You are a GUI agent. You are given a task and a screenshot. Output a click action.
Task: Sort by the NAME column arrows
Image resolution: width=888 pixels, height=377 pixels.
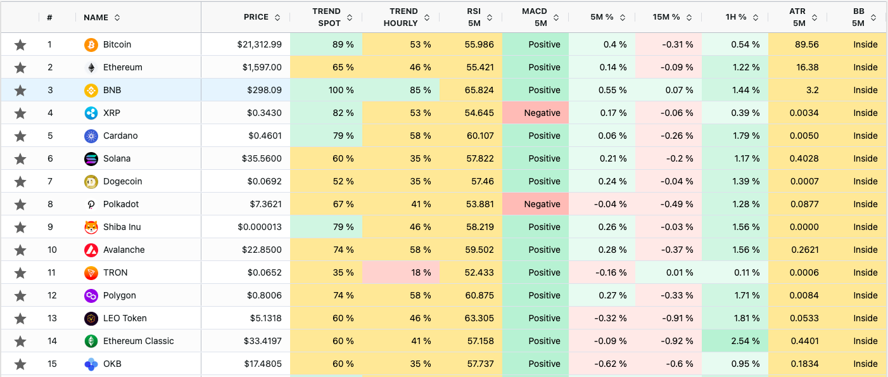117,17
